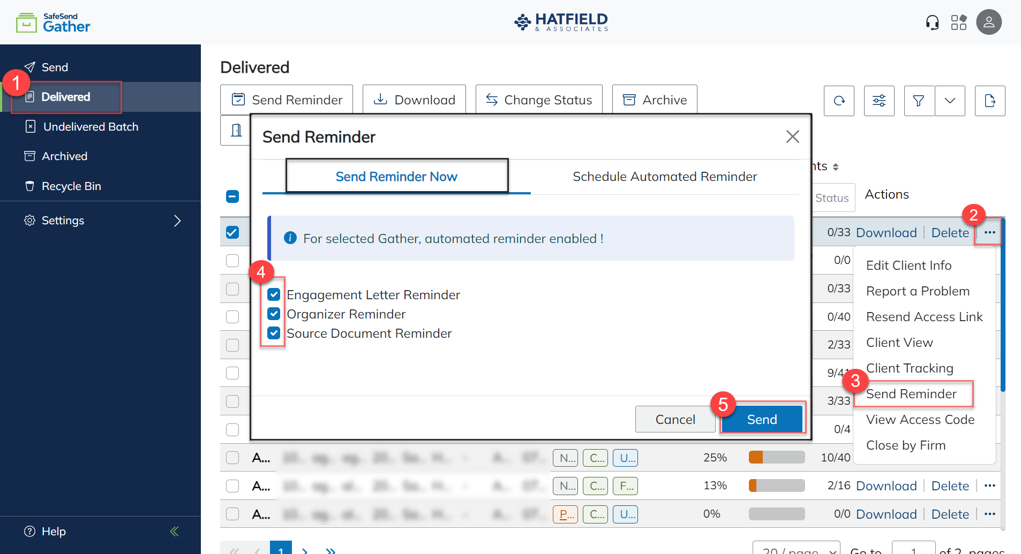The width and height of the screenshot is (1021, 554).
Task: Open the items-per-page dropdown at the bottom
Action: [797, 549]
